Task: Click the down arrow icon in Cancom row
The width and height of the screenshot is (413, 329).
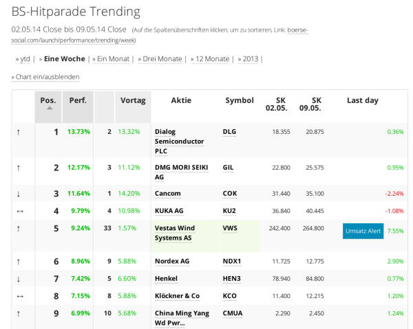Action: click(x=18, y=194)
